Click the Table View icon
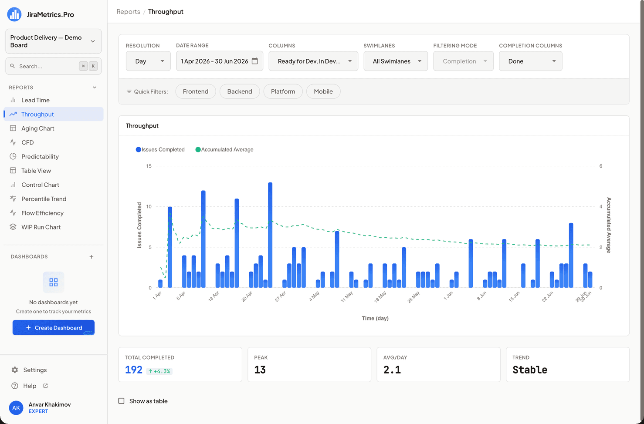This screenshot has height=424, width=644. click(13, 171)
